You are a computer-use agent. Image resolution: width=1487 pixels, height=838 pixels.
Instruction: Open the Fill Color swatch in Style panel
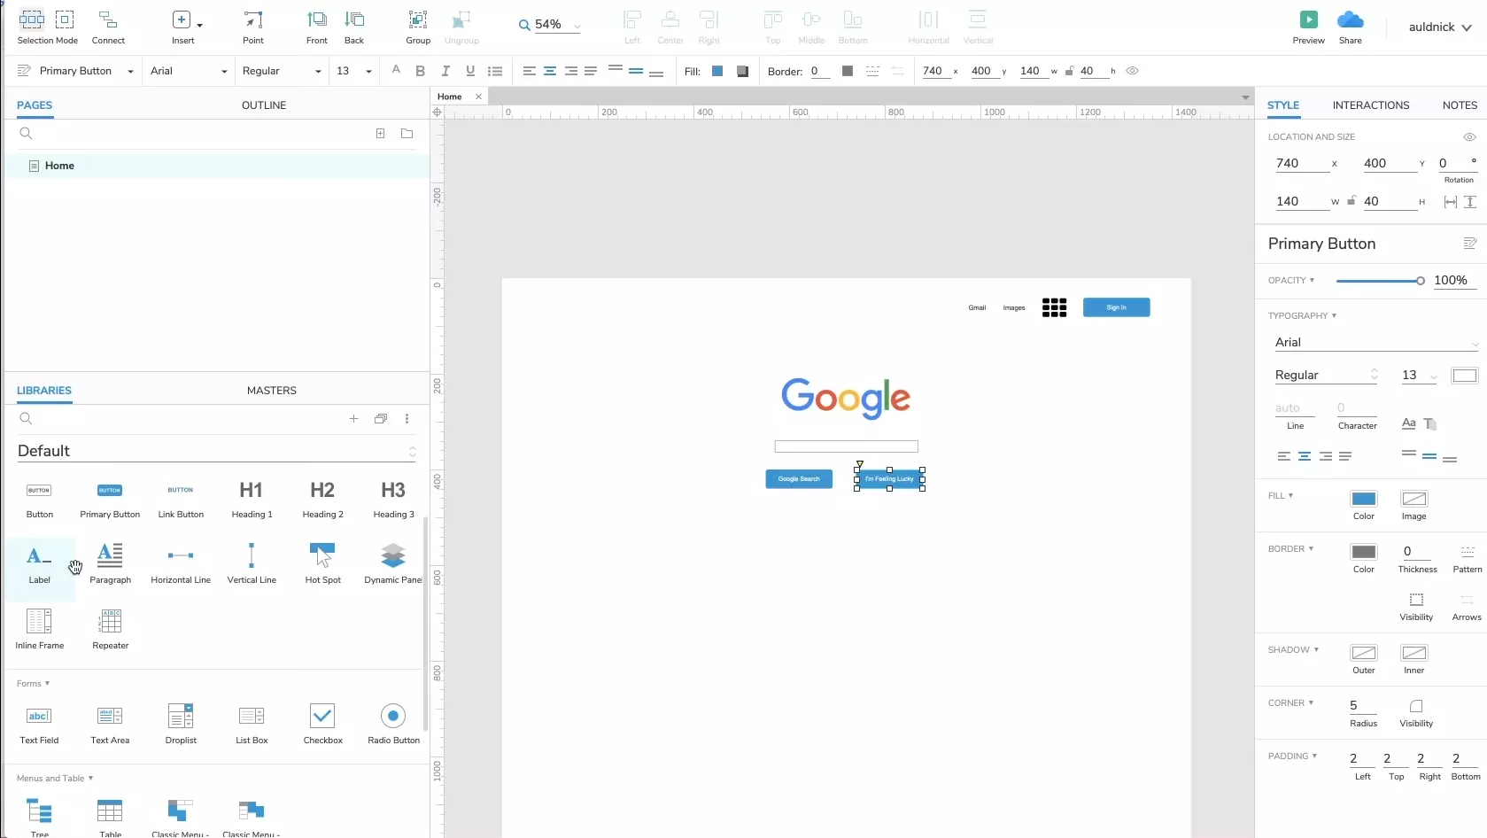pyautogui.click(x=1363, y=499)
